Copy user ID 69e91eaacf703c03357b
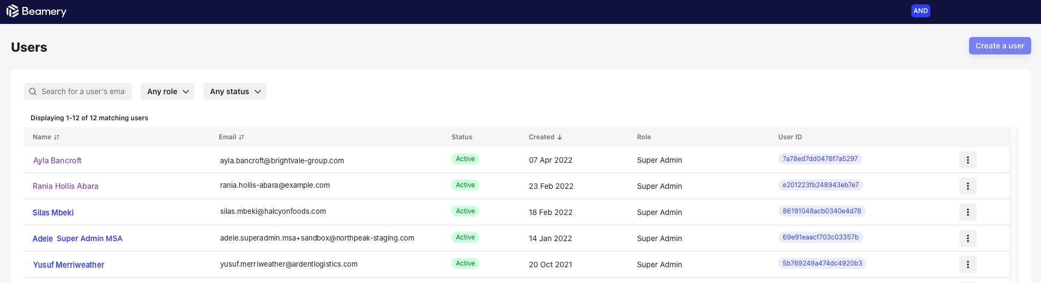Viewport: 1041px width, 283px height. [820, 237]
